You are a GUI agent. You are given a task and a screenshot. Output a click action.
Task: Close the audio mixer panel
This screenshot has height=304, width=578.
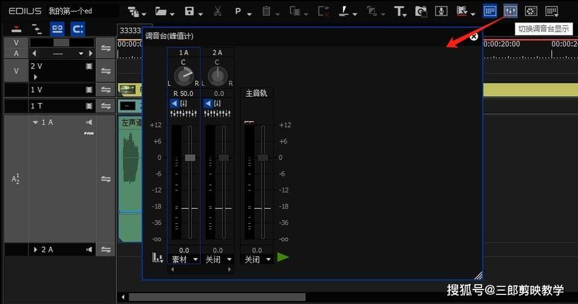(x=474, y=36)
